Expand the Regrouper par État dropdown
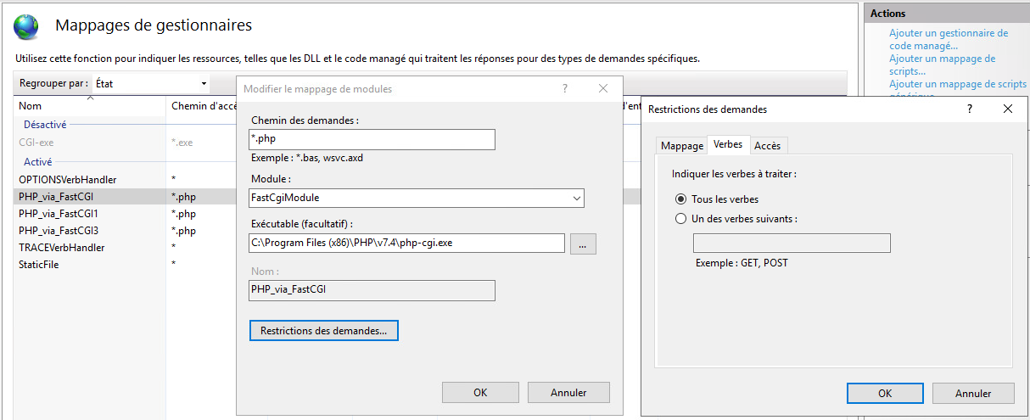1030x420 pixels. [x=204, y=84]
